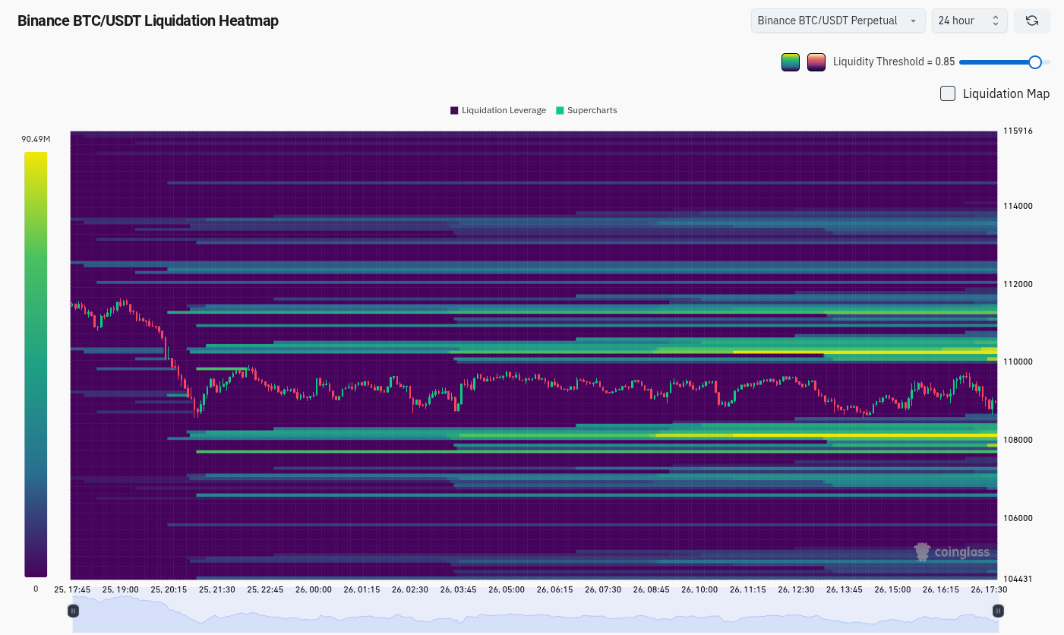Toggle Liquidation Leverage legend series
This screenshot has width=1064, height=635.
(497, 110)
